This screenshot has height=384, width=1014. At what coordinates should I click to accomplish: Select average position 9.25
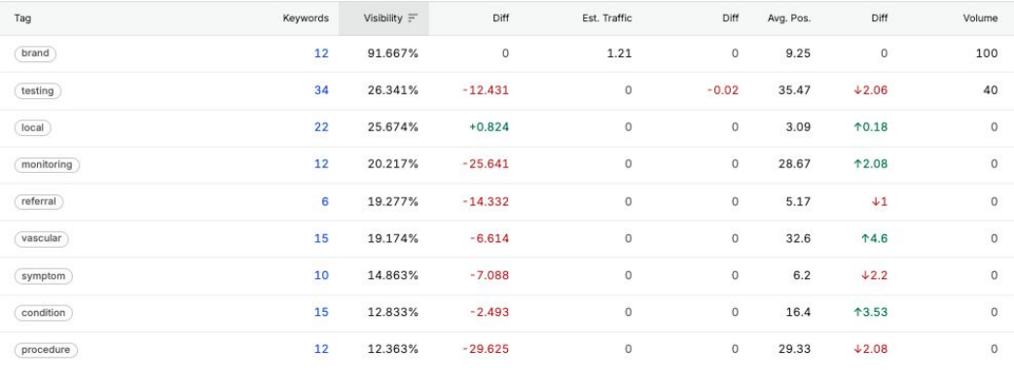(x=798, y=53)
